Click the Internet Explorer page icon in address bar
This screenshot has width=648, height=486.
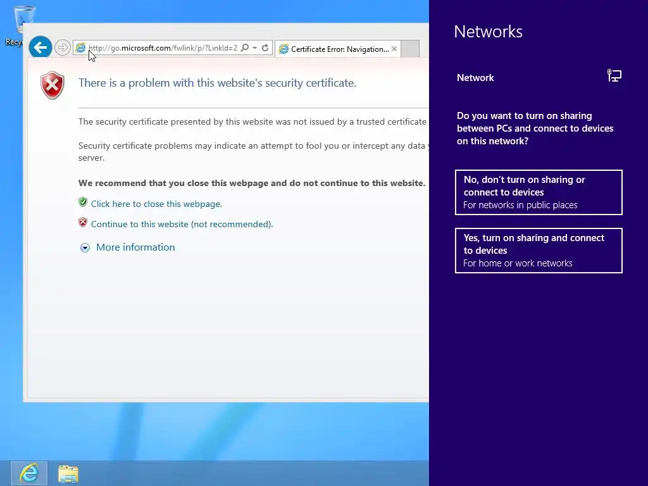pos(80,48)
